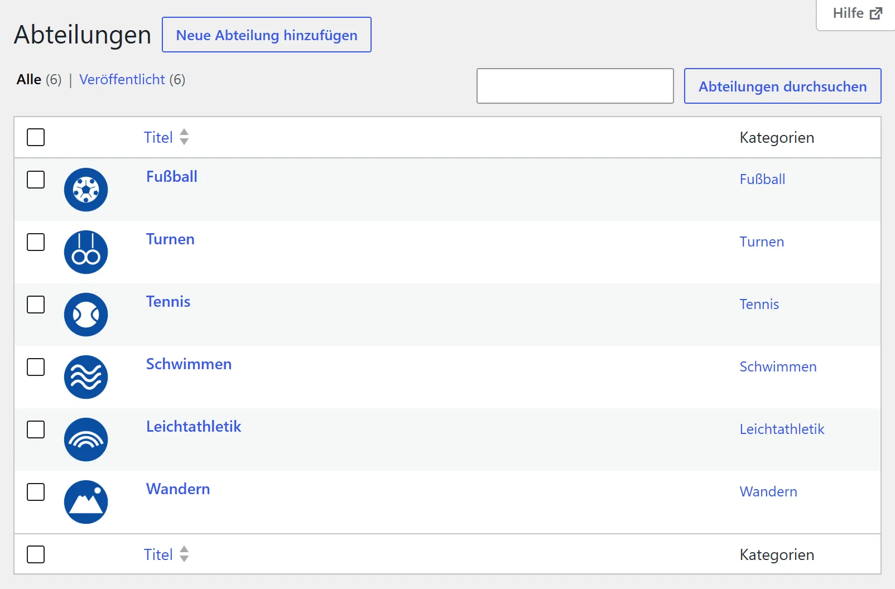Open the Fußball title link
The width and height of the screenshot is (895, 589).
[172, 177]
